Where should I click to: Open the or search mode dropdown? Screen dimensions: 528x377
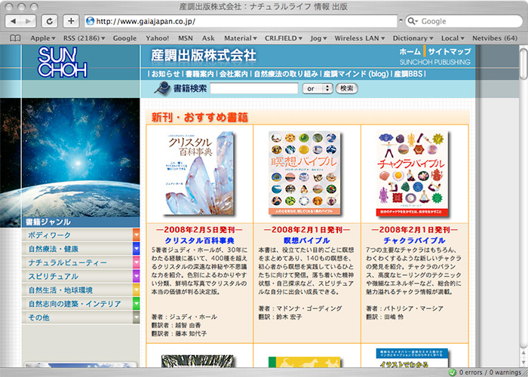[318, 88]
